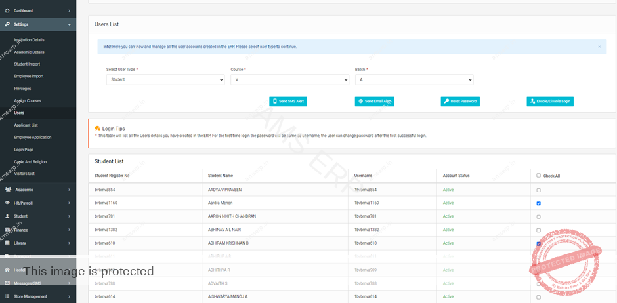Click the Login Tips chat icon
The height and width of the screenshot is (303, 617).
(98, 128)
